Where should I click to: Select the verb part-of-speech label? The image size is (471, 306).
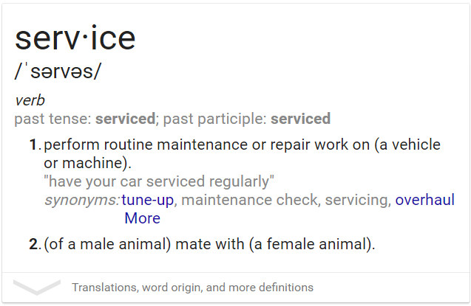pos(30,100)
